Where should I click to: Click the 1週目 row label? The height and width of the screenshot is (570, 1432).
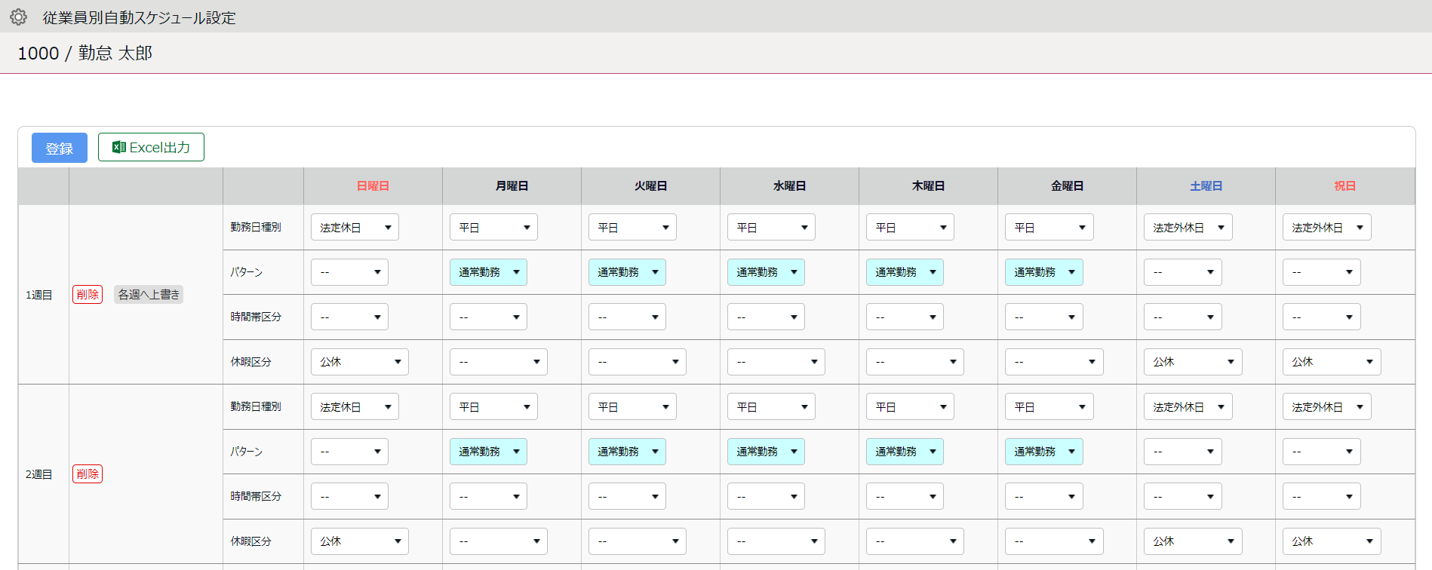39,295
